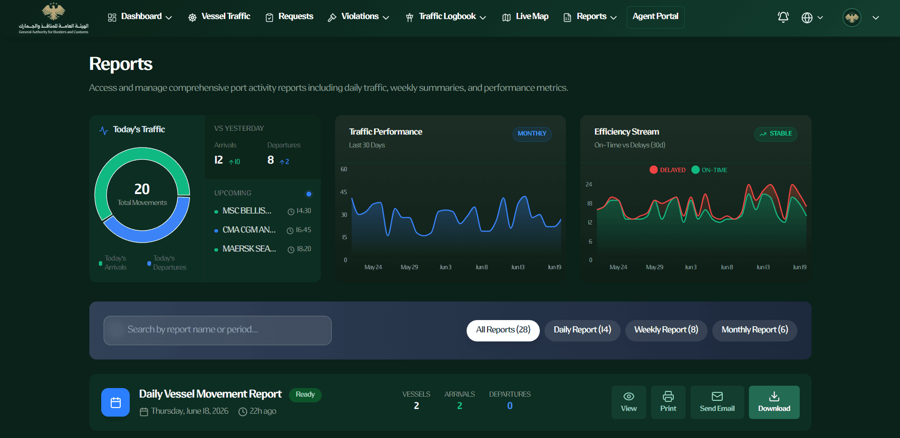Select the Daily Report (14) filter
The height and width of the screenshot is (438, 900).
pos(583,331)
